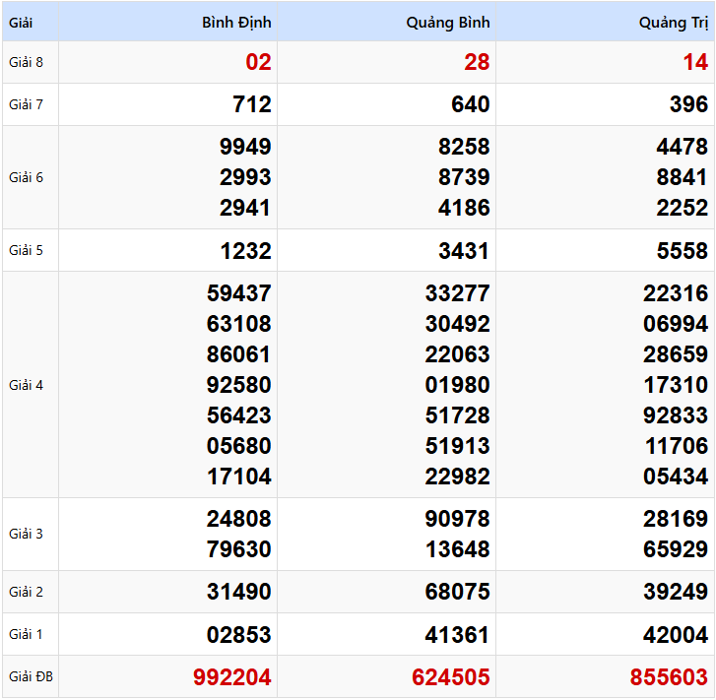The width and height of the screenshot is (716, 700).
Task: Select the Giải 4 row label
Action: (x=26, y=385)
